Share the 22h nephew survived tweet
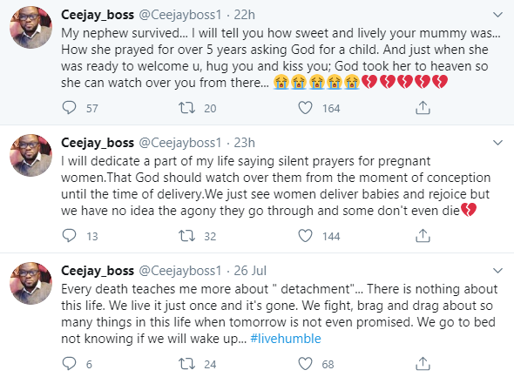Image resolution: width=514 pixels, height=377 pixels. point(423,107)
